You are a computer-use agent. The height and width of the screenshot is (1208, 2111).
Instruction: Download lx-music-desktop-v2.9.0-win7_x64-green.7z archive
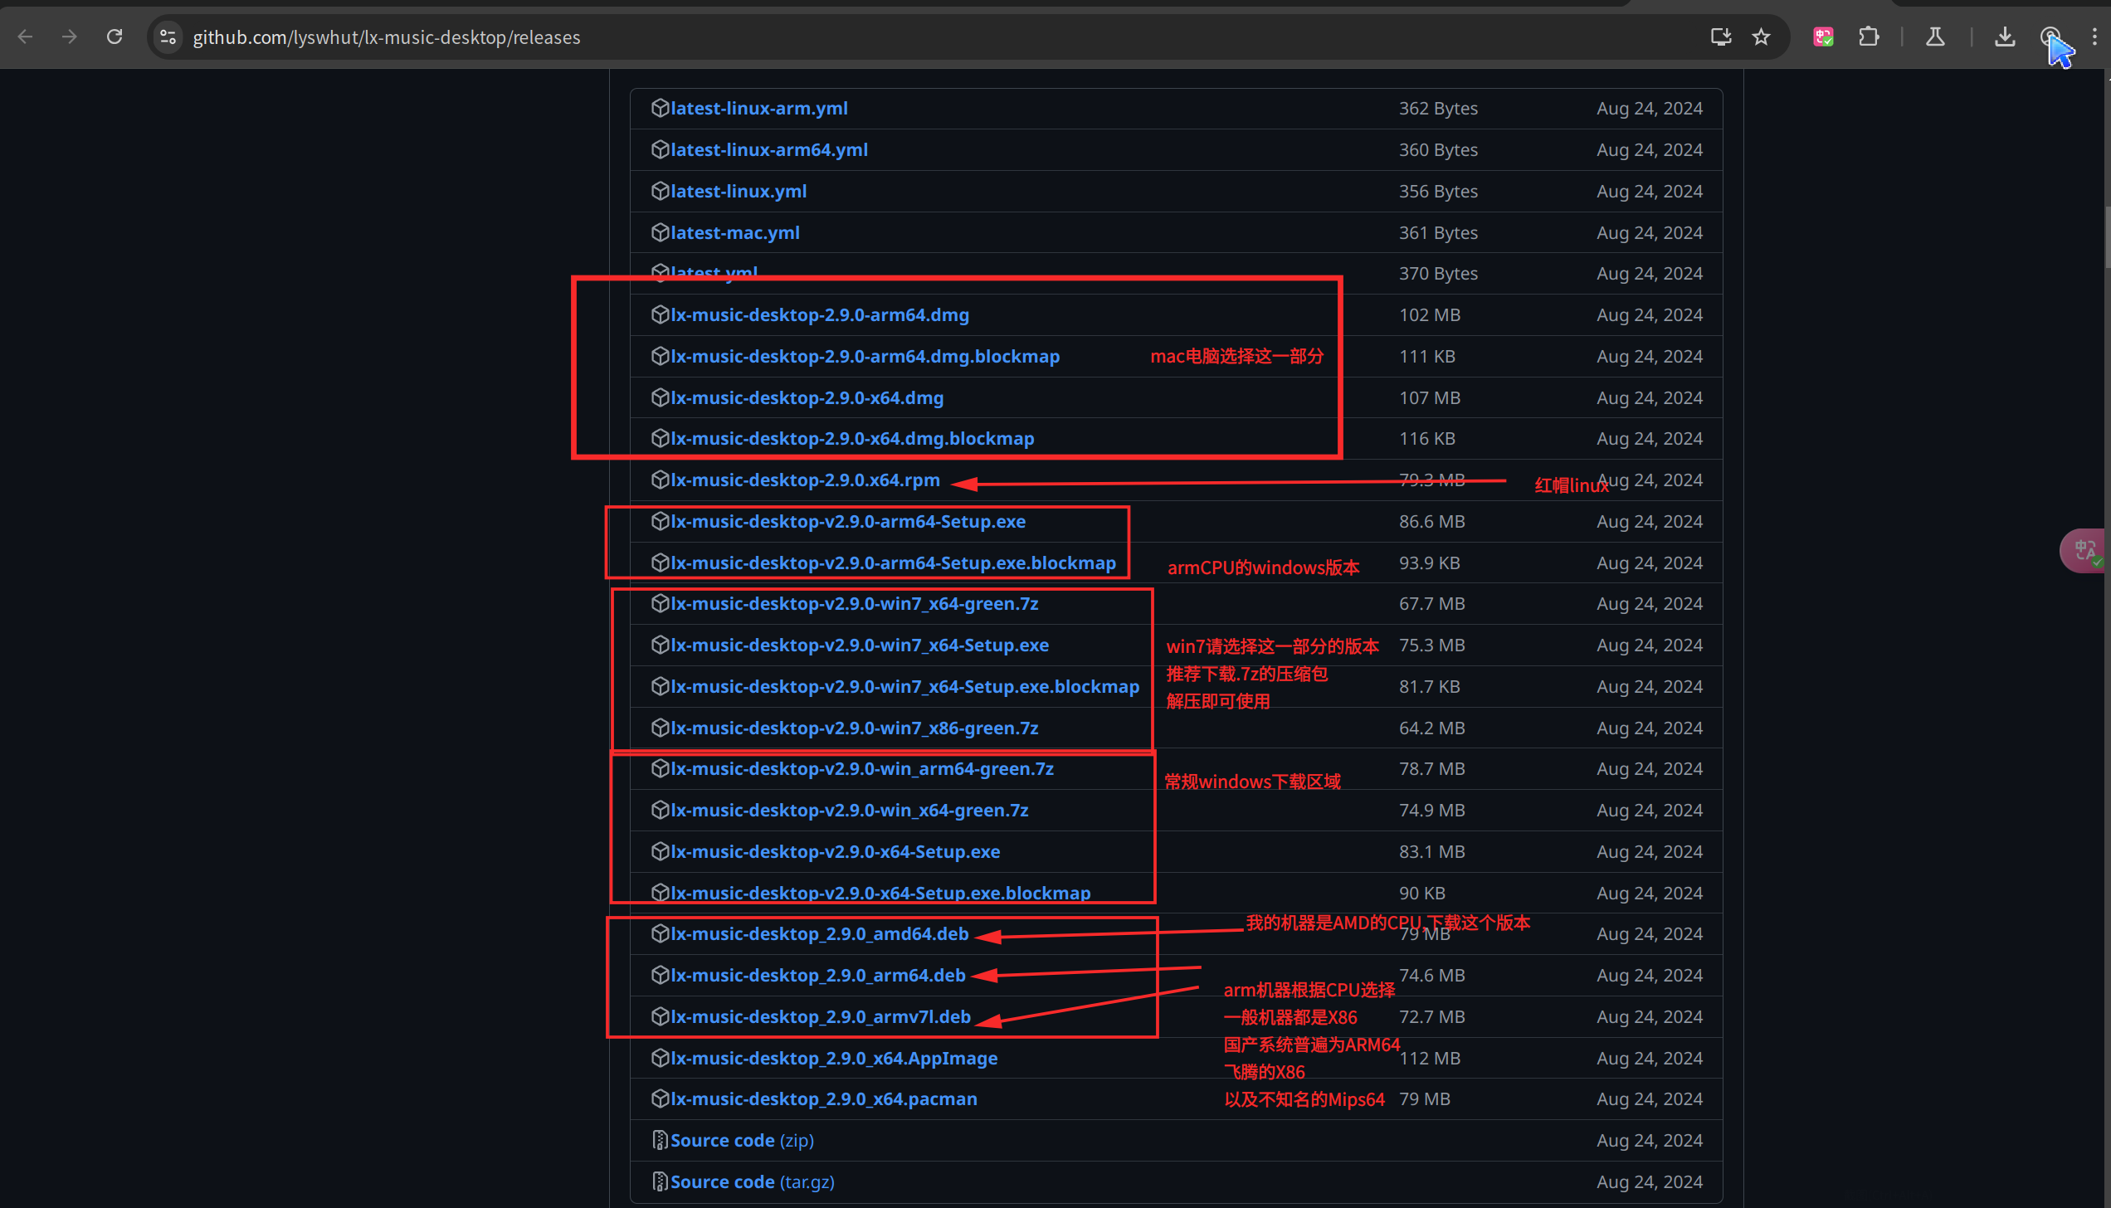854,604
